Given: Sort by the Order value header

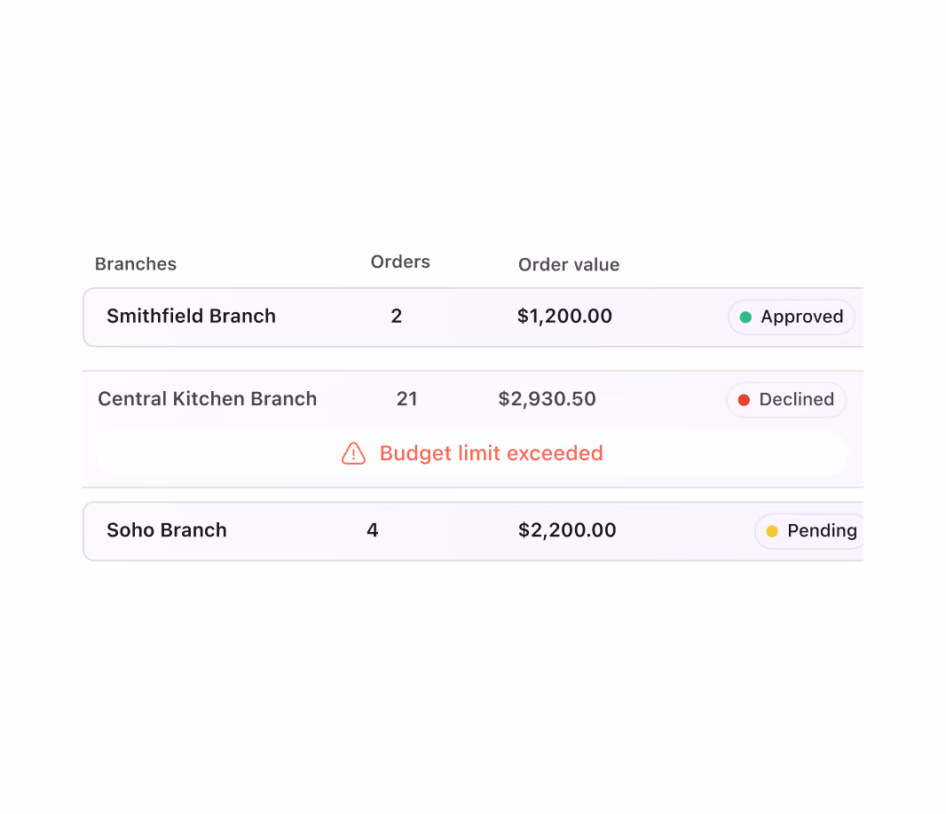Looking at the screenshot, I should coord(569,265).
